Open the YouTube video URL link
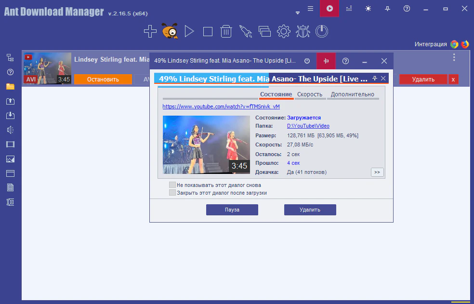 [221, 106]
